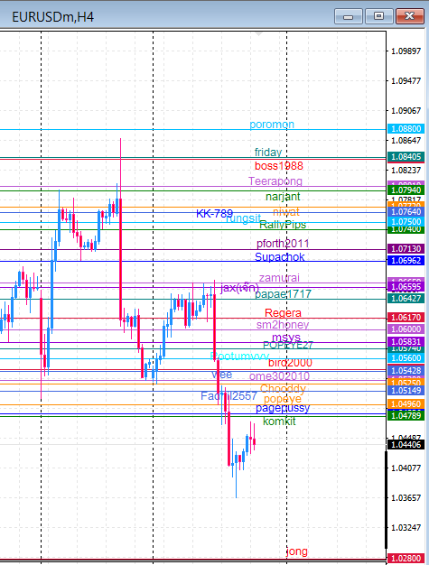The width and height of the screenshot is (429, 565).
Task: Click the EURUSDm,H4 window title
Action: 52,17
